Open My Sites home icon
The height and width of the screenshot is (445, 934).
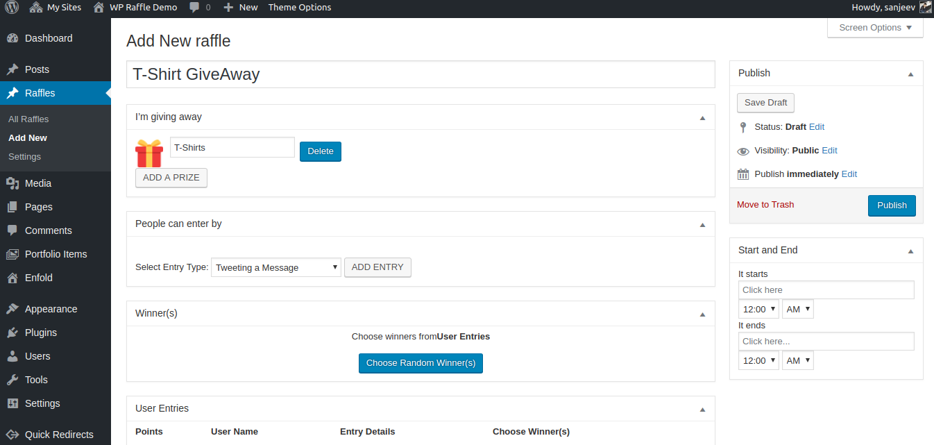pos(36,8)
